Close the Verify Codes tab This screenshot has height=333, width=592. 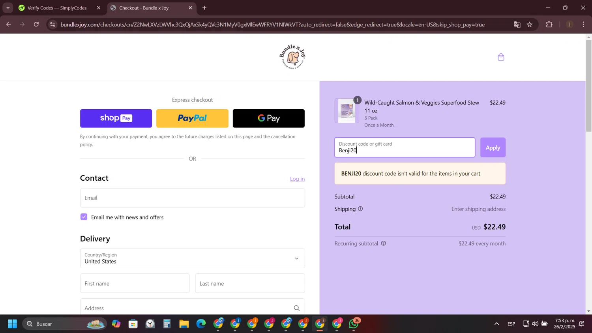99,8
